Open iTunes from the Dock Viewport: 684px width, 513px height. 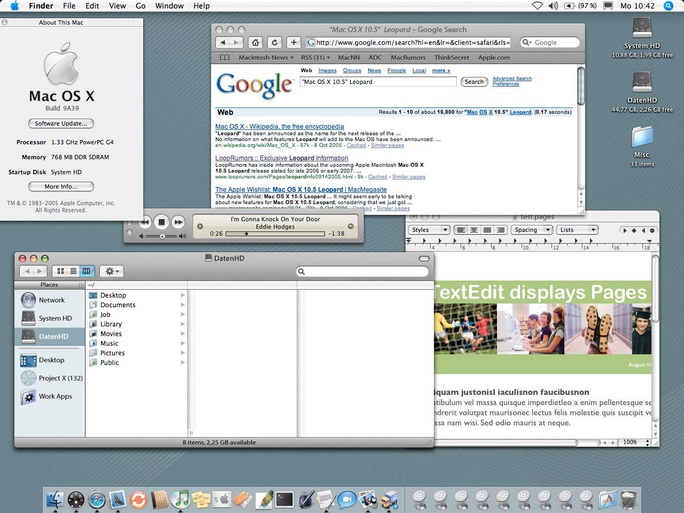[x=180, y=500]
